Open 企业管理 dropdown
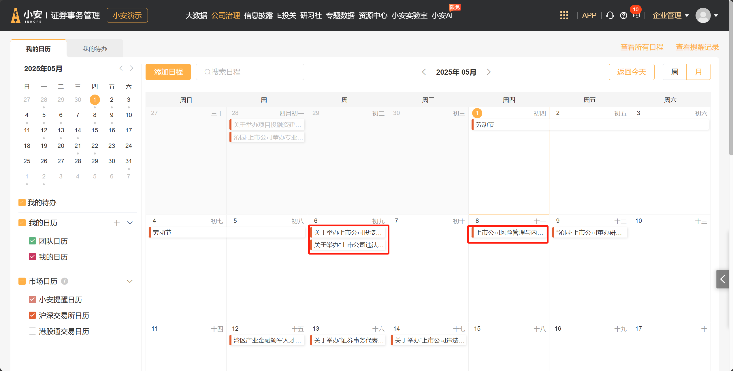This screenshot has height=371, width=733. [670, 15]
